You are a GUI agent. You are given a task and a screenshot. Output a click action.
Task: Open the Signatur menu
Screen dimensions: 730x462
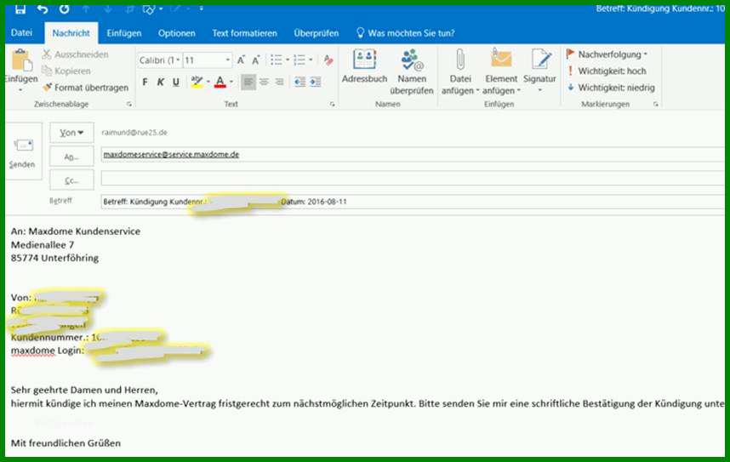tap(540, 71)
